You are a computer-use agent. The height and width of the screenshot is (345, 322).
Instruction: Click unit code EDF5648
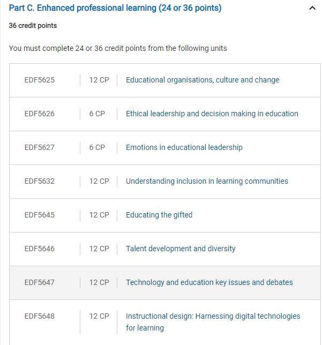tap(40, 316)
